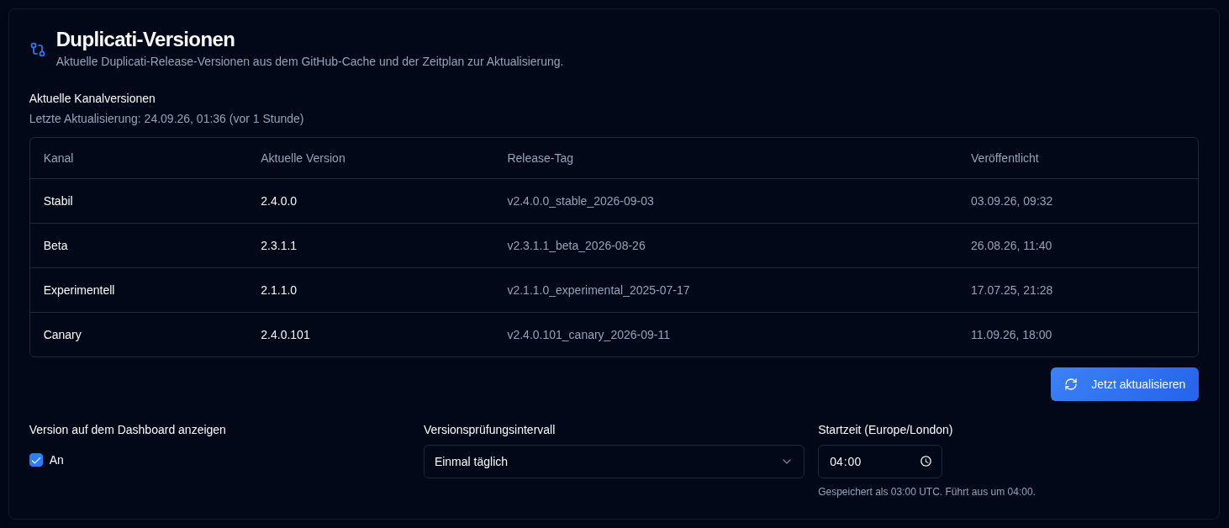Click the 'Aktuelle Version' column header
The height and width of the screenshot is (528, 1229).
303,158
